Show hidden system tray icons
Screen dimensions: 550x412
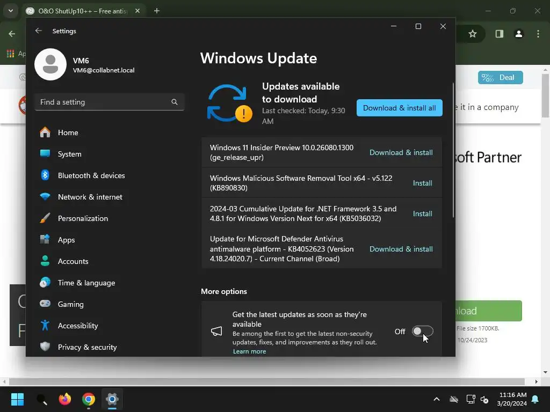point(436,399)
